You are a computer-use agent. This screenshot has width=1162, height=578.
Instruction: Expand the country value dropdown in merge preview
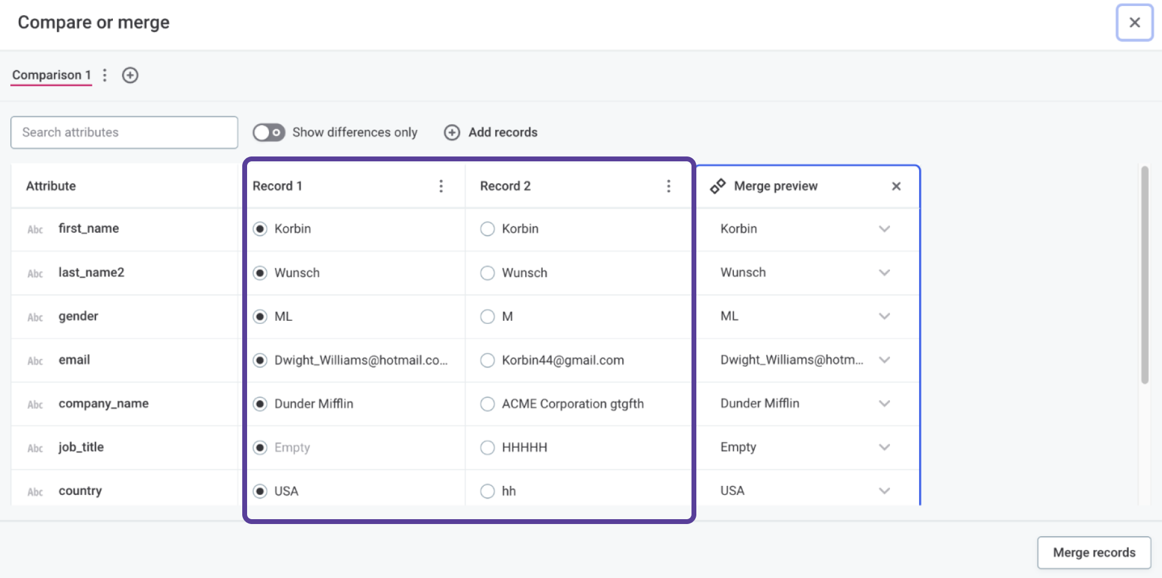point(885,491)
